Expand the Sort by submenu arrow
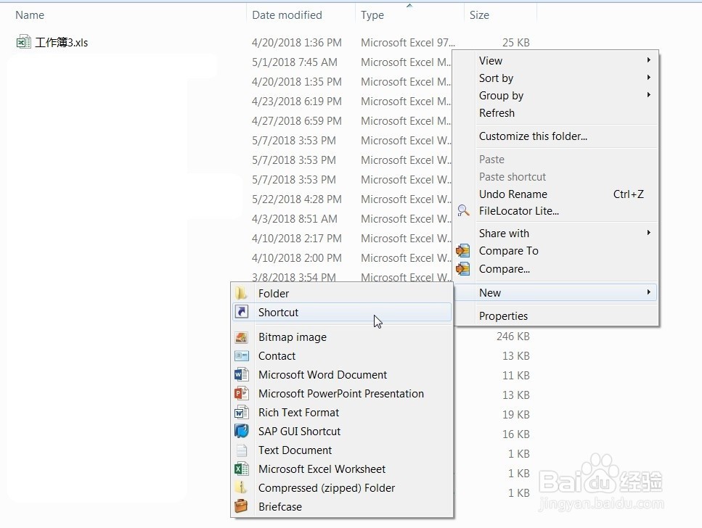The height and width of the screenshot is (528, 702). click(x=649, y=78)
